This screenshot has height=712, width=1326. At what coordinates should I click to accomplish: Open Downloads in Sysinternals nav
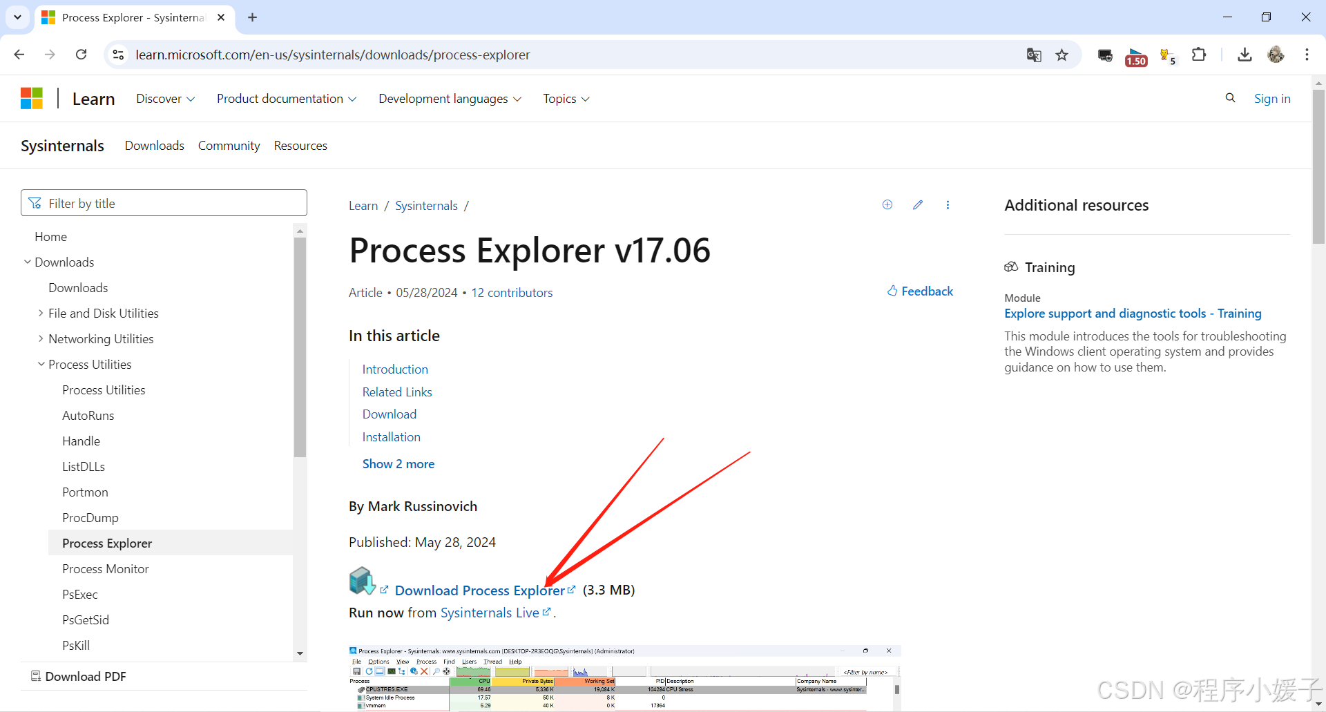[155, 146]
